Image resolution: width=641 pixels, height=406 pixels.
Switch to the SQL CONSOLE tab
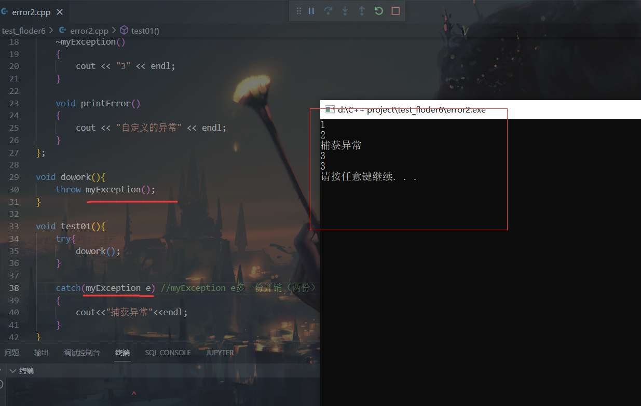coord(168,353)
